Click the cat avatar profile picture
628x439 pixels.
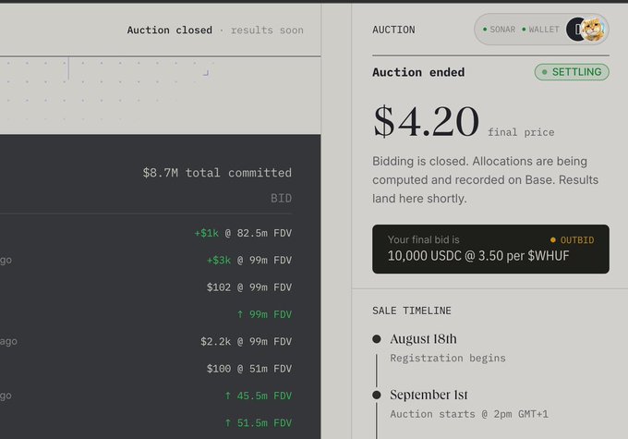click(x=593, y=30)
